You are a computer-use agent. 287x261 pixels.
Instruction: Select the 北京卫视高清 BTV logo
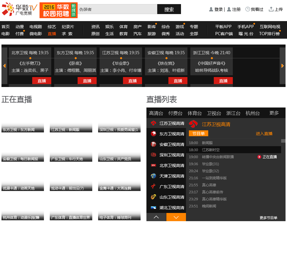click(x=153, y=165)
